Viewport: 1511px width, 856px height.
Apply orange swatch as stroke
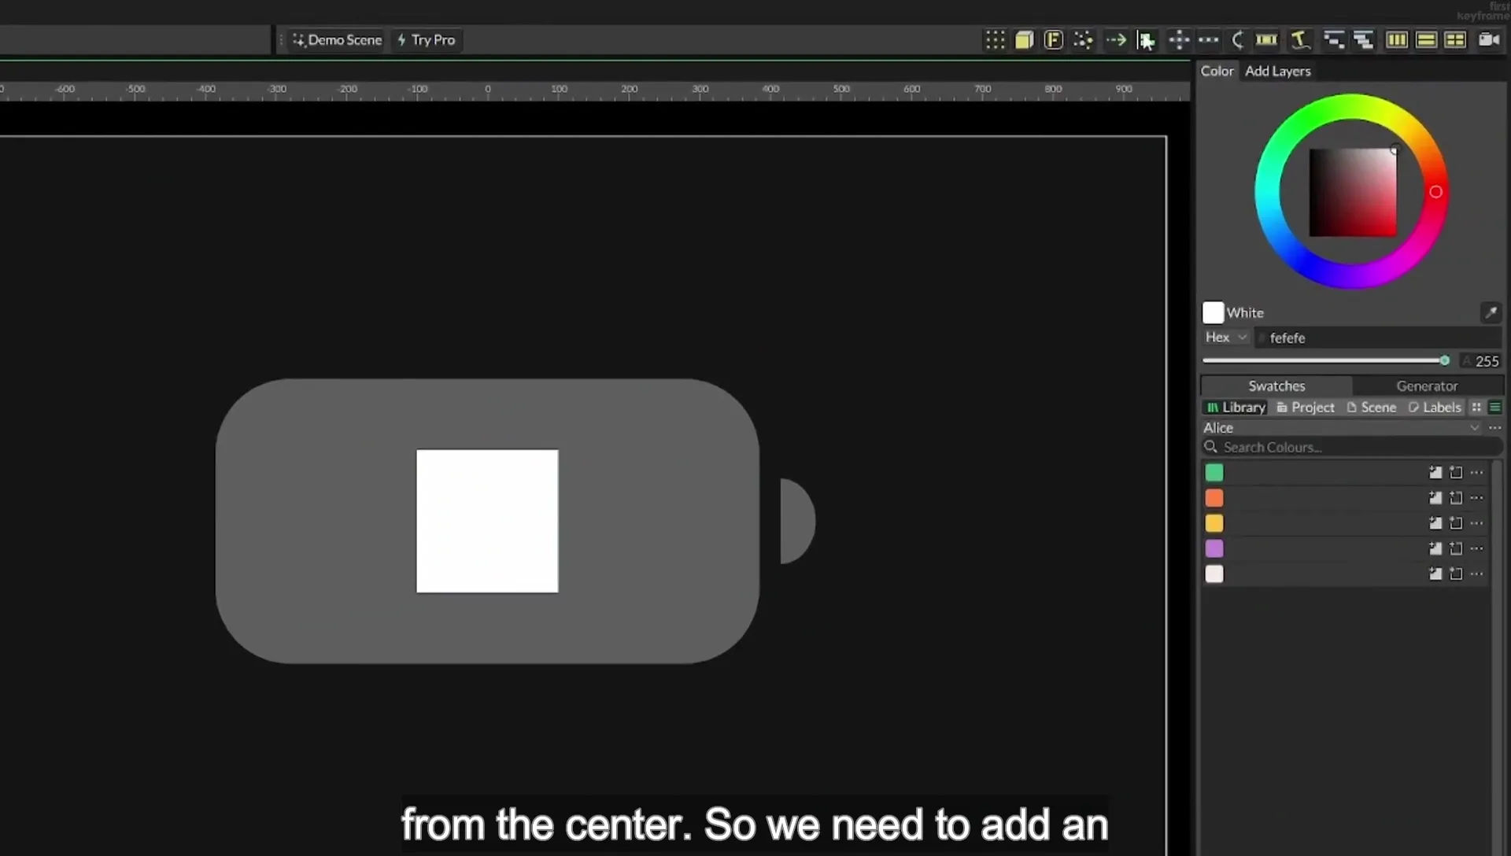(x=1456, y=498)
